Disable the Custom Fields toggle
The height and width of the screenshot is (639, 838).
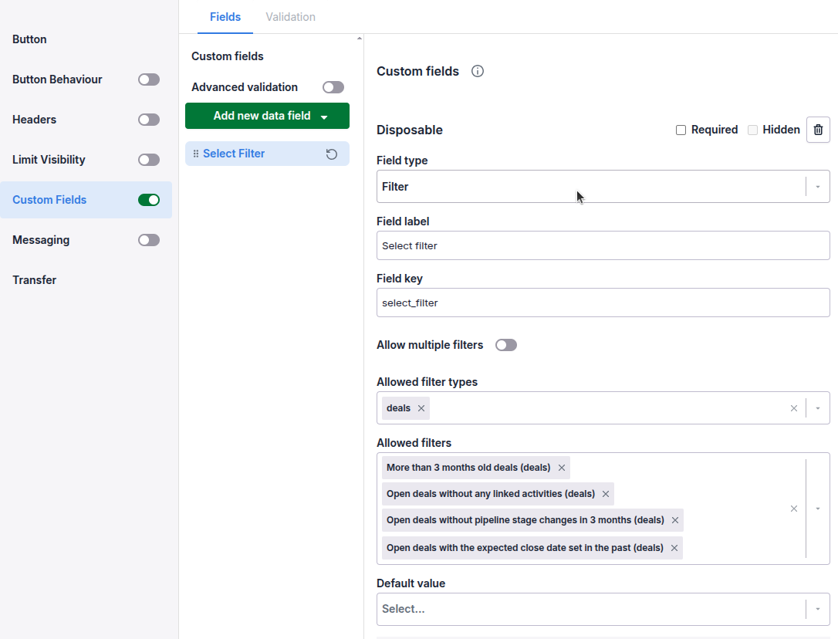pyautogui.click(x=149, y=200)
